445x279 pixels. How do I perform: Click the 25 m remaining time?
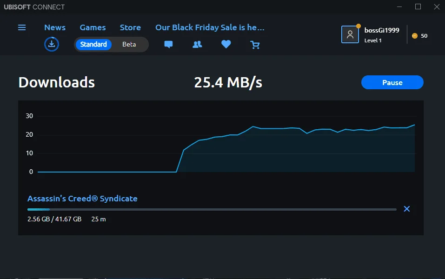point(99,219)
